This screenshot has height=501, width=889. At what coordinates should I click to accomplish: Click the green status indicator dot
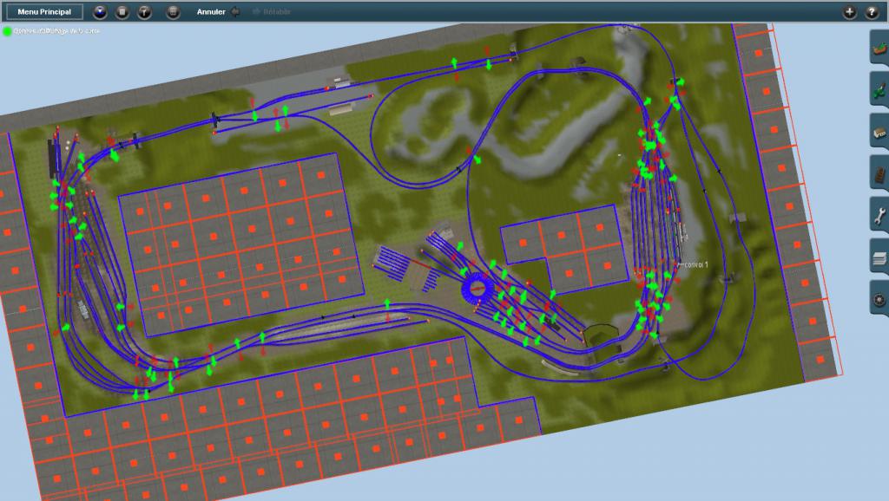click(7, 31)
